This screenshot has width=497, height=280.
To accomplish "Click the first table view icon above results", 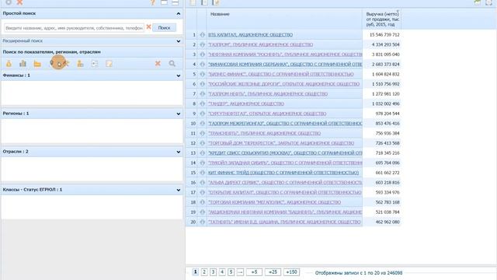I will pyautogui.click(x=193, y=2).
